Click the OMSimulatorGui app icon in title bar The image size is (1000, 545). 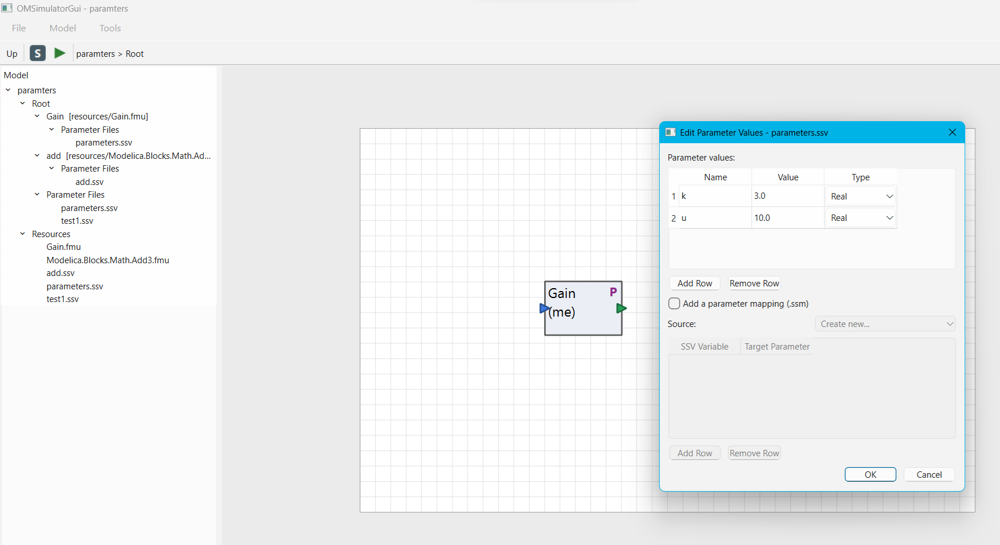(x=7, y=8)
